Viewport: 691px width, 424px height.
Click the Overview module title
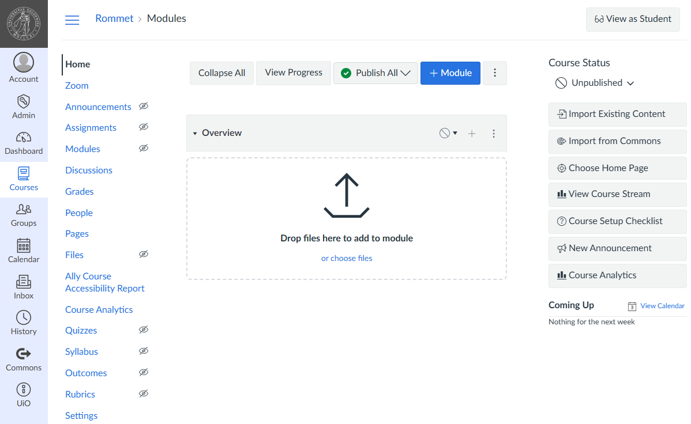click(221, 133)
